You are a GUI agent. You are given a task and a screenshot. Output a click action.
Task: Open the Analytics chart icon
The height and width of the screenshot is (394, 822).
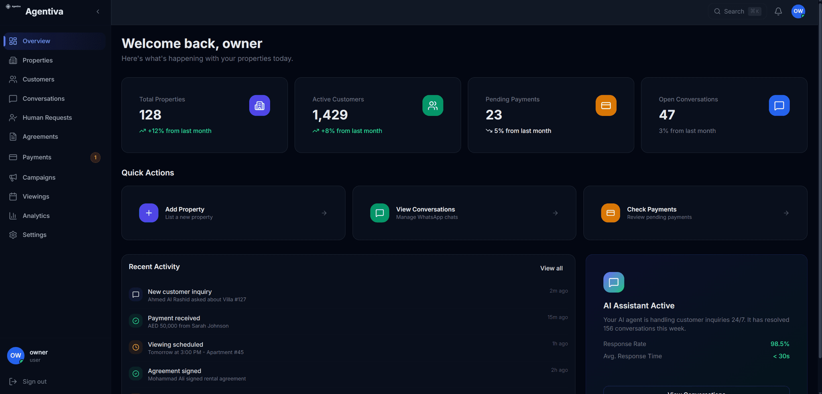click(13, 215)
